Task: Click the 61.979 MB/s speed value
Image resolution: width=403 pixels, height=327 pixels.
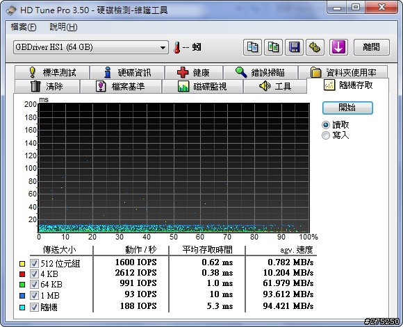Action: pyautogui.click(x=288, y=283)
